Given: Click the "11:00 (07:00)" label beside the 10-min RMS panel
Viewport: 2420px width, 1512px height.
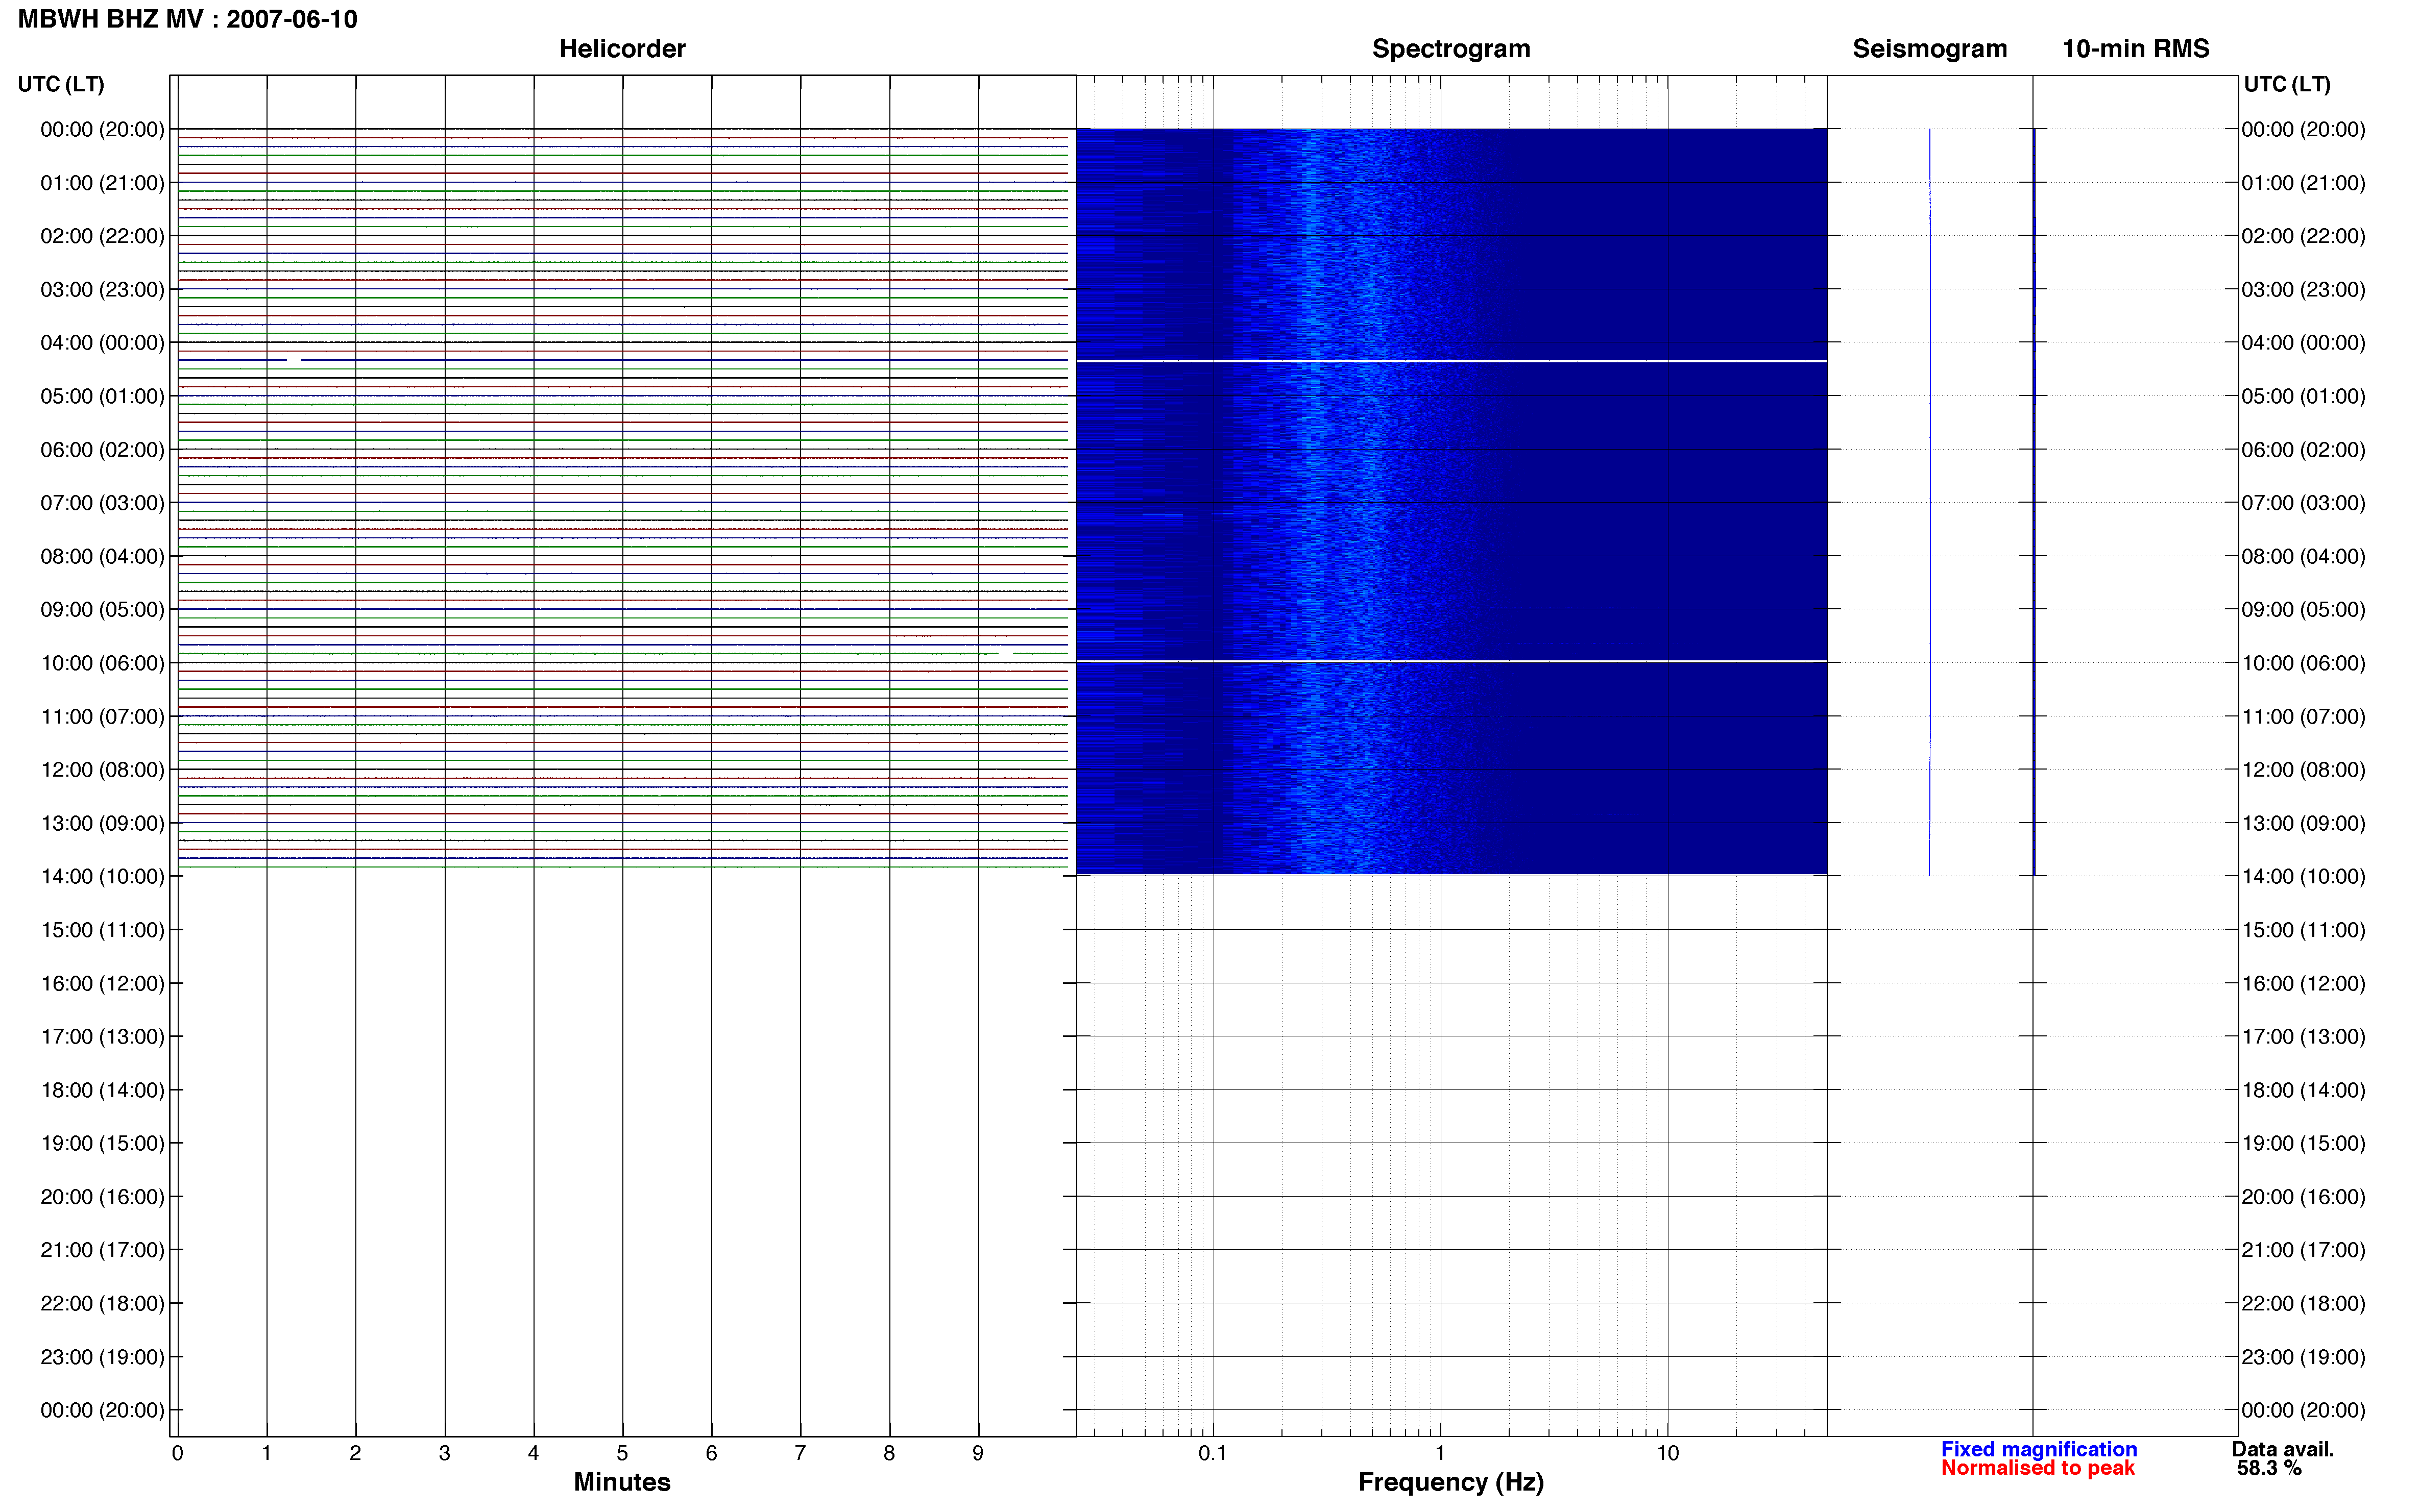Looking at the screenshot, I should pos(2303,717).
